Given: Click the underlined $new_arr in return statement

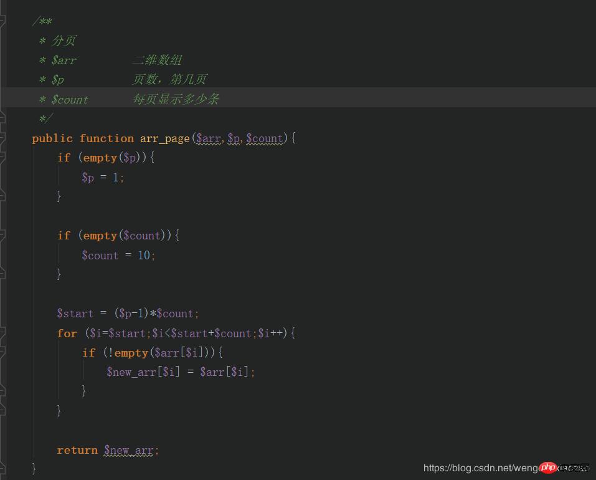Looking at the screenshot, I should point(128,450).
